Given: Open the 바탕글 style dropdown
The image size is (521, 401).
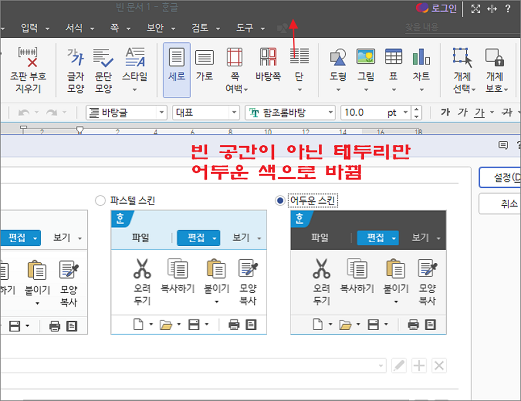Looking at the screenshot, I should 162,112.
